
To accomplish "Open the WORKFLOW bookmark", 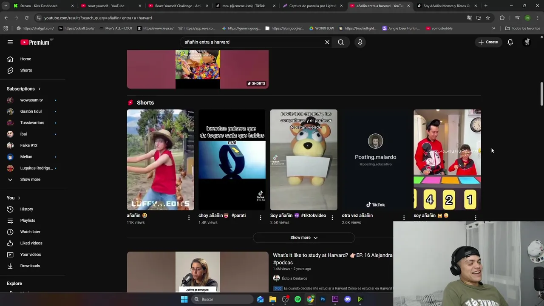I will tap(321, 28).
